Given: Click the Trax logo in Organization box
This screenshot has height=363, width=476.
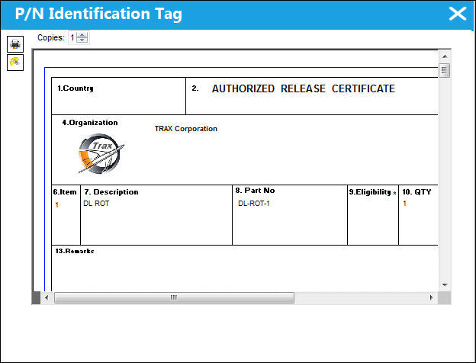Looking at the screenshot, I should pyautogui.click(x=101, y=154).
